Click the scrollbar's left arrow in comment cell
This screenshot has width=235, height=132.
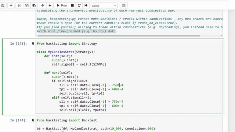[x=37, y=36]
